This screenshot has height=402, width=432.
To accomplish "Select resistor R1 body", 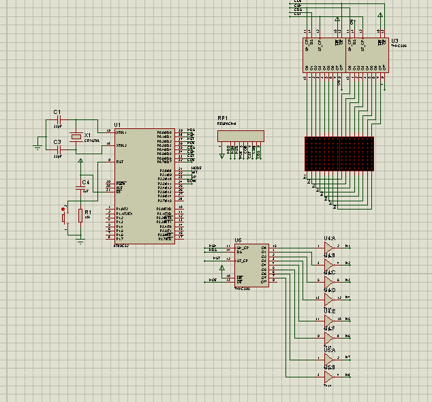I will point(80,216).
